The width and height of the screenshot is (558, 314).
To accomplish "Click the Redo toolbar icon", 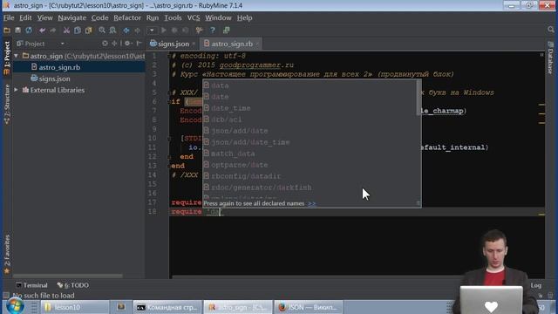I will point(53,31).
